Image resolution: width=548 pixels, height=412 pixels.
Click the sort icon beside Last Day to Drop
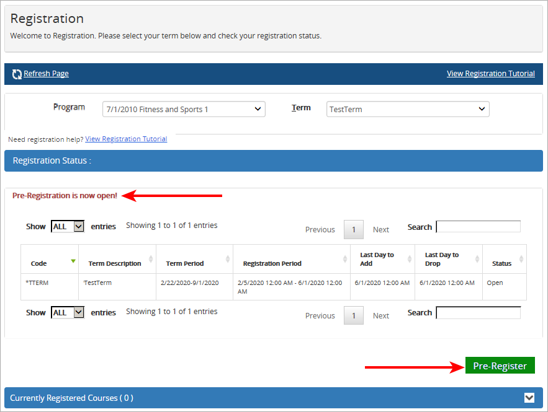476,259
